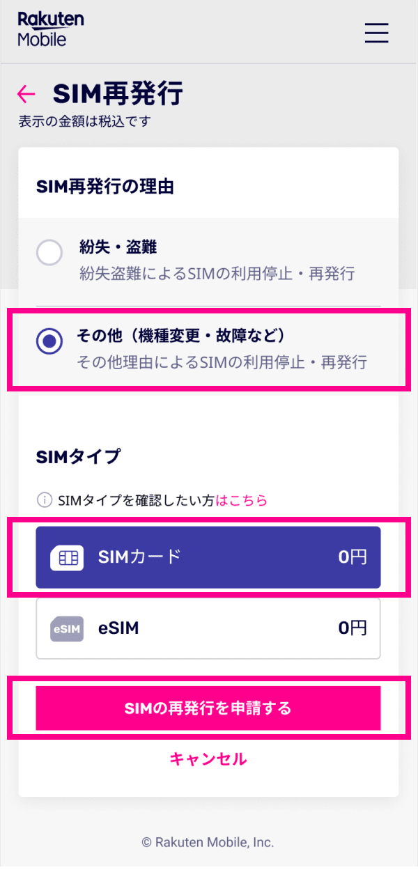Click the Rakuten Mobile logo
This screenshot has height=886, width=418.
(x=51, y=29)
